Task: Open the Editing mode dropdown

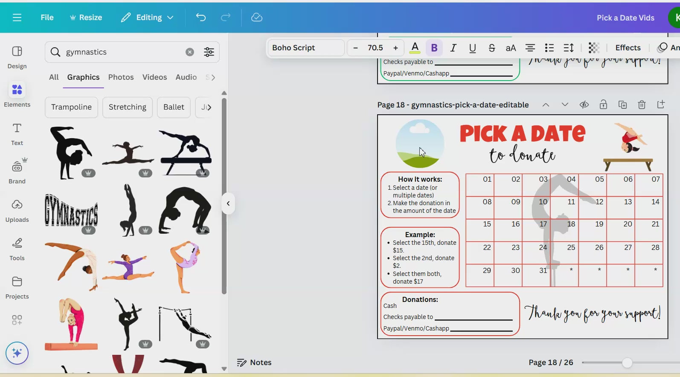Action: pyautogui.click(x=148, y=17)
